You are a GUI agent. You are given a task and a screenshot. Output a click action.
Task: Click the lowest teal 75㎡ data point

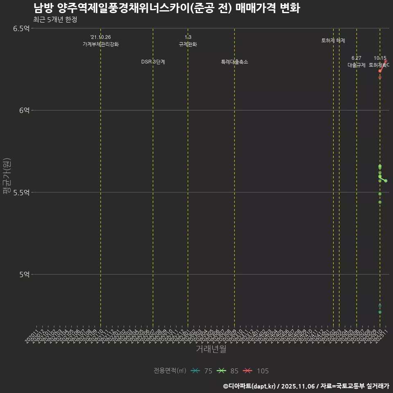click(380, 311)
